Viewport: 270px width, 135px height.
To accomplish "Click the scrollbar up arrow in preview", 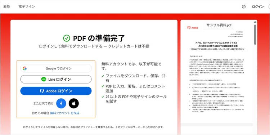I will [x=255, y=22].
